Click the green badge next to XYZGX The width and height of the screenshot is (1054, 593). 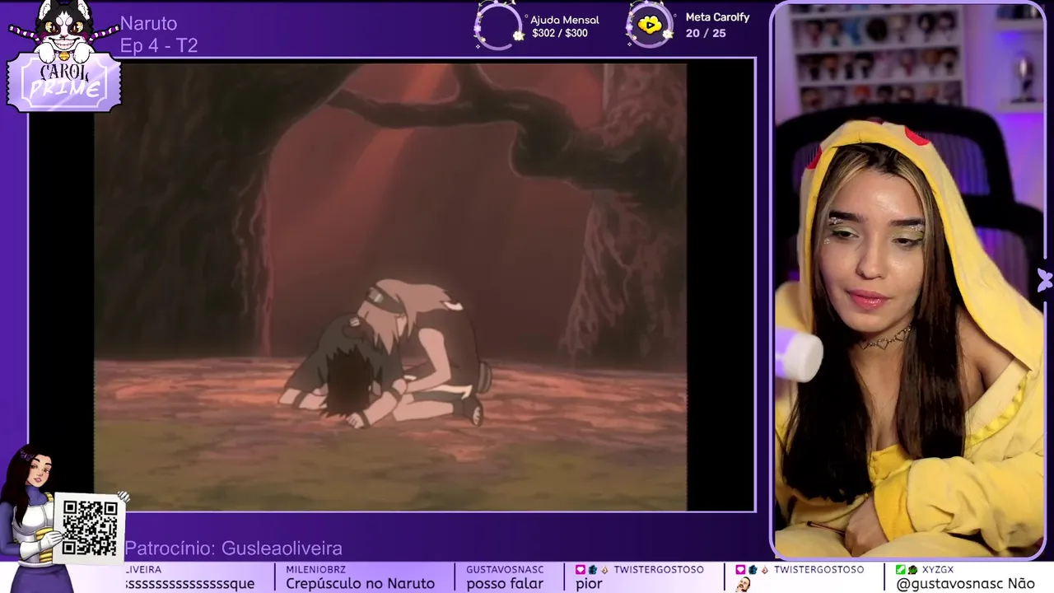901,570
